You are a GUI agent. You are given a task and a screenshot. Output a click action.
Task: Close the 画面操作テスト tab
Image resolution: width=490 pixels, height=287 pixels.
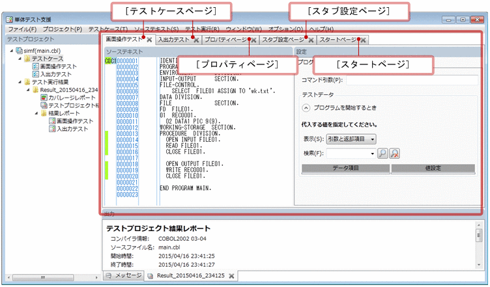[x=149, y=40]
